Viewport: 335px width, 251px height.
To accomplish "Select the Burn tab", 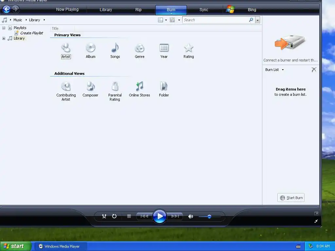I will 171,9.
